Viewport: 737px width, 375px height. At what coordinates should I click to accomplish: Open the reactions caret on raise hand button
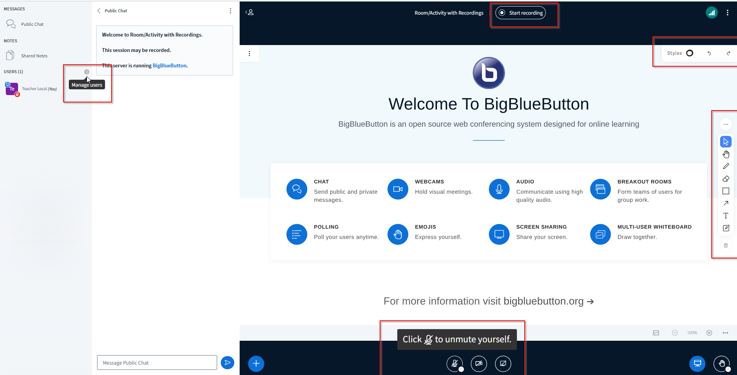tap(728, 369)
